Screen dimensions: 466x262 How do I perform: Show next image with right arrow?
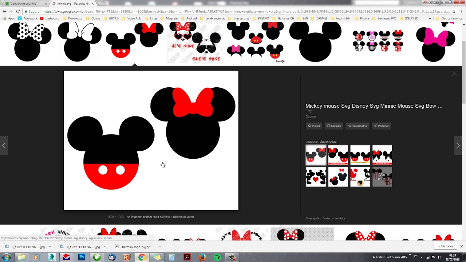point(458,146)
